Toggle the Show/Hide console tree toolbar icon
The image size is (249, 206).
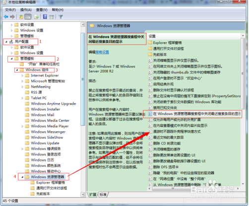(x=28, y=17)
